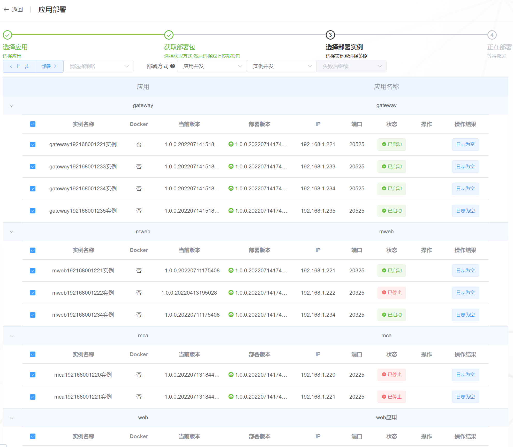Uncheck mweb192168001221实例 checkbox
The image size is (513, 447).
click(33, 271)
